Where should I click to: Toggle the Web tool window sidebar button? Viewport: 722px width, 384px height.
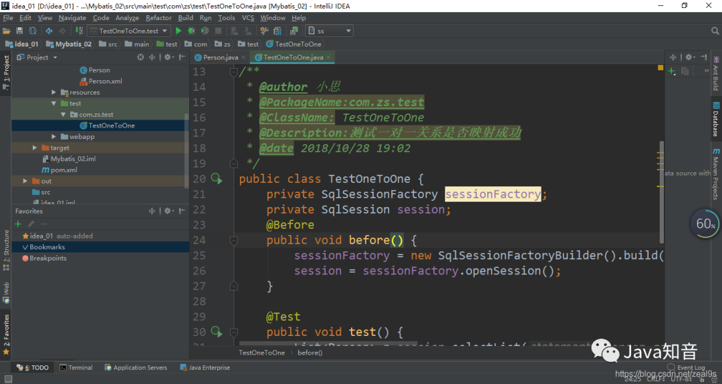pyautogui.click(x=6, y=293)
